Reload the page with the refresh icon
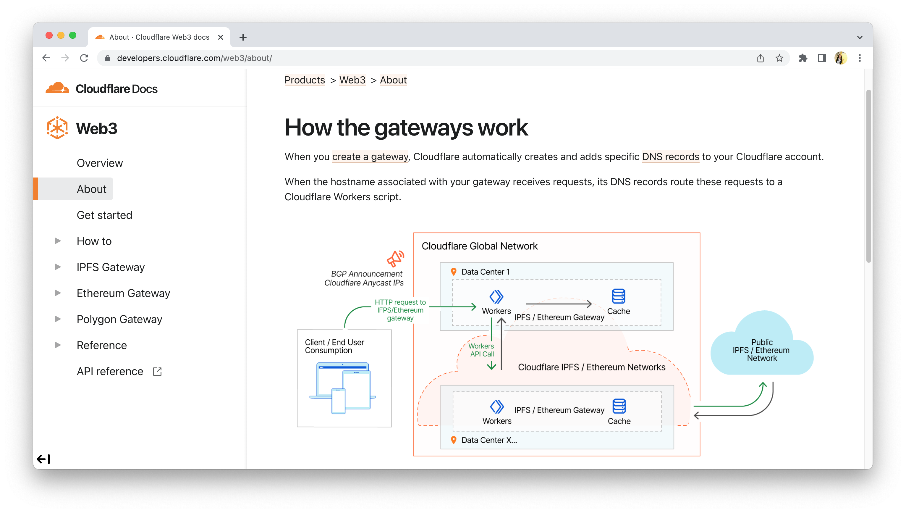 coord(84,58)
